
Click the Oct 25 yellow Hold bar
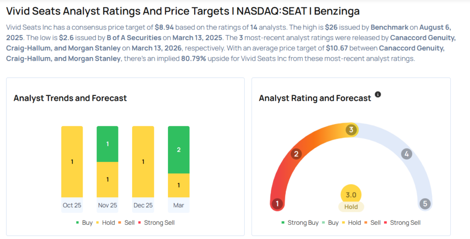click(x=72, y=162)
